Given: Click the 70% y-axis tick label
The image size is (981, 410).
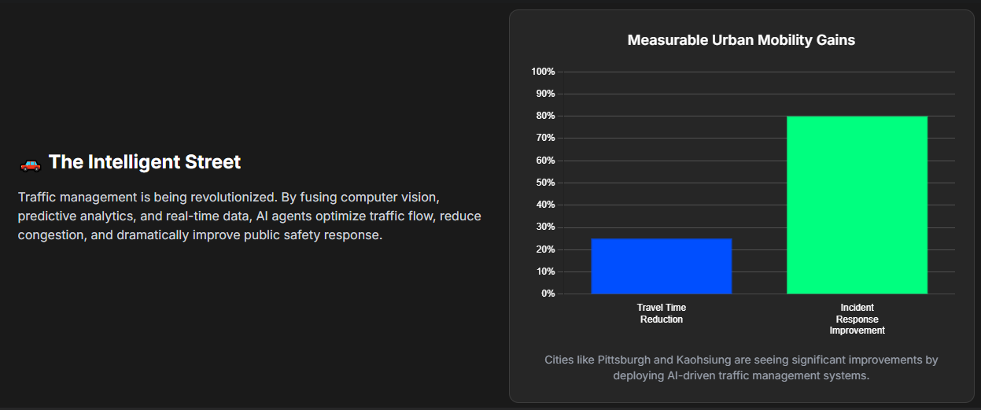Looking at the screenshot, I should click(545, 138).
